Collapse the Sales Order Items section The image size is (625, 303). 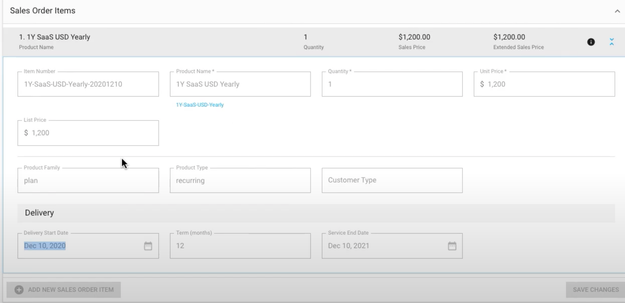(x=617, y=11)
